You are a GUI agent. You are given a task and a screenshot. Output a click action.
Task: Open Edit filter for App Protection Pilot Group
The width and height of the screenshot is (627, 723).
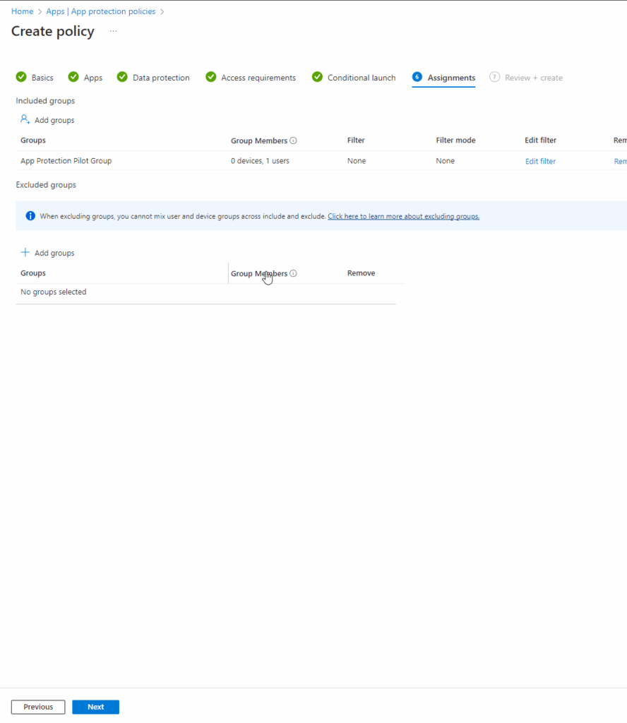[540, 161]
